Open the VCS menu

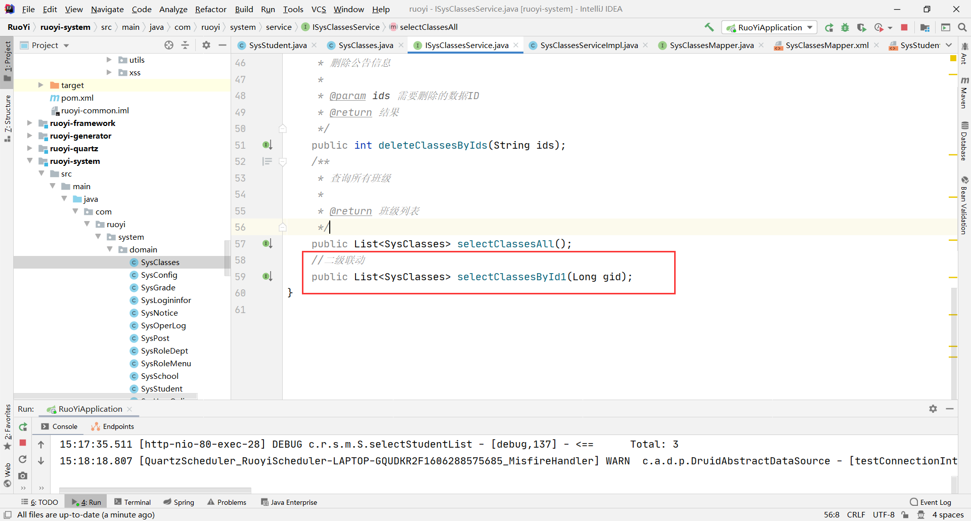click(x=319, y=9)
